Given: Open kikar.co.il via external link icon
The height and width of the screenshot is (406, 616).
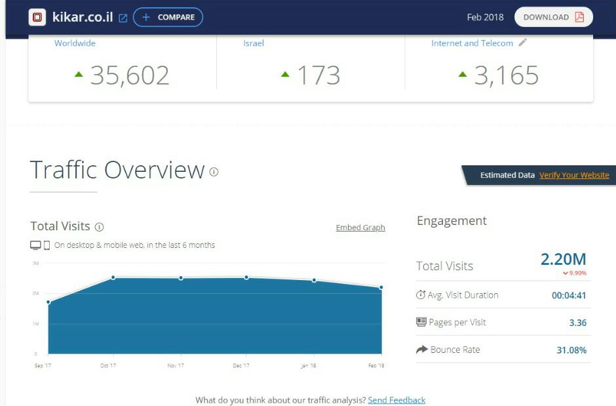Looking at the screenshot, I should click(123, 18).
